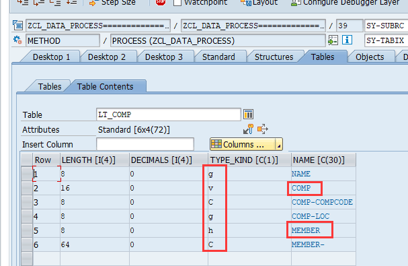The width and height of the screenshot is (408, 266).
Task: Click the second ZCL_DATA_PROCESS include field
Action: coord(253,26)
